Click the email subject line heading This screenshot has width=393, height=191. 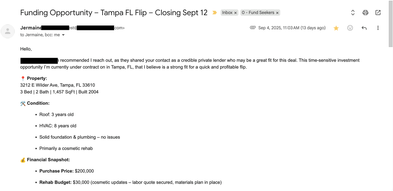pyautogui.click(x=114, y=13)
